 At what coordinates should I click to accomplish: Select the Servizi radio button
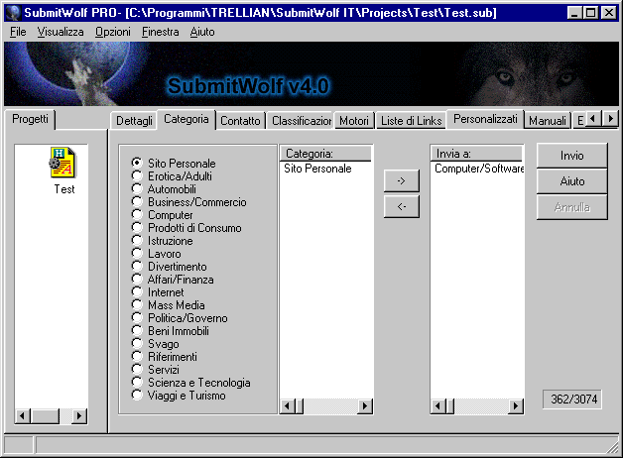point(137,369)
